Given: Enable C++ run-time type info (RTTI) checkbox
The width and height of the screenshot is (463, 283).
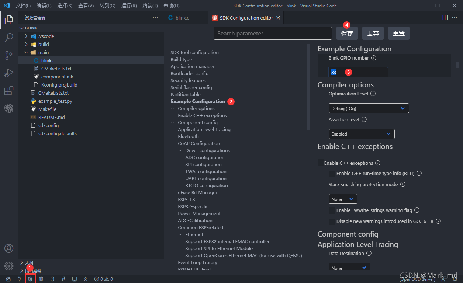Looking at the screenshot, I should coord(332,173).
